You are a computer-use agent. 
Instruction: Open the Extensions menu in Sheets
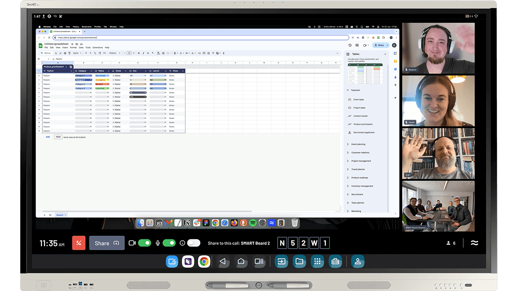pyautogui.click(x=98, y=48)
